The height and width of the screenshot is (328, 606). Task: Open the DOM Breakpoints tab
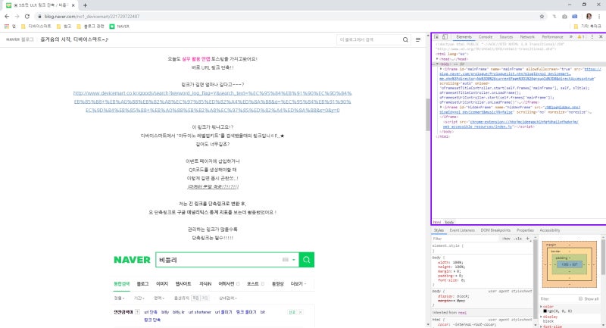click(x=495, y=230)
